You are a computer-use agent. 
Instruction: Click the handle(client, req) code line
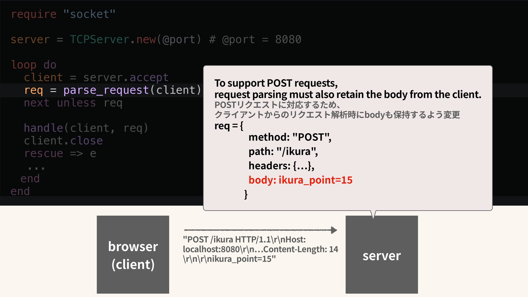[x=86, y=128]
